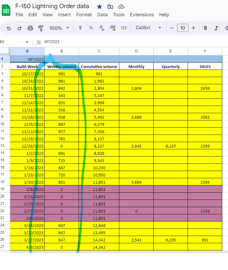Viewport: 228px width, 270px height.
Task: Select the sales value 1336
Action: [205, 211]
